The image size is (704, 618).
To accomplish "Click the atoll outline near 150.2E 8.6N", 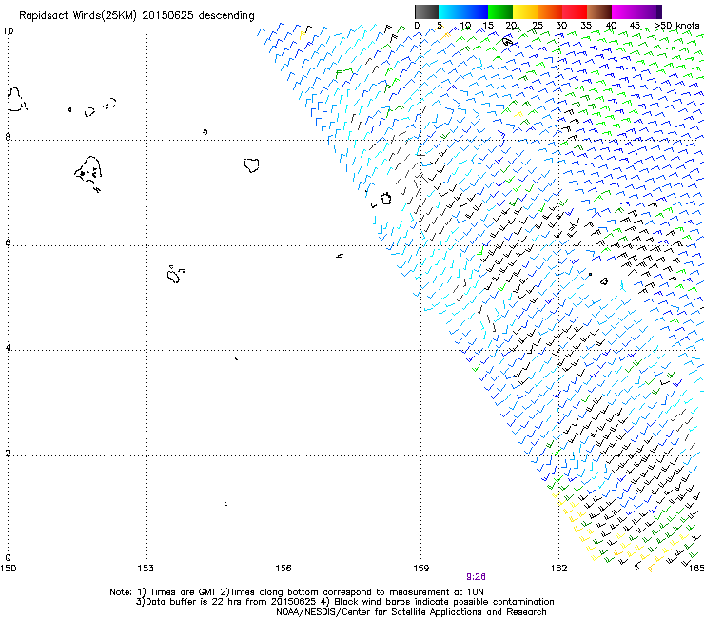I will [17, 99].
